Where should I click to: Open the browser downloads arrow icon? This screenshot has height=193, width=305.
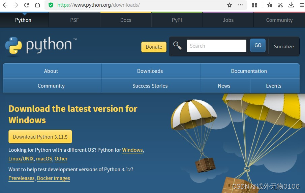[x=291, y=5]
